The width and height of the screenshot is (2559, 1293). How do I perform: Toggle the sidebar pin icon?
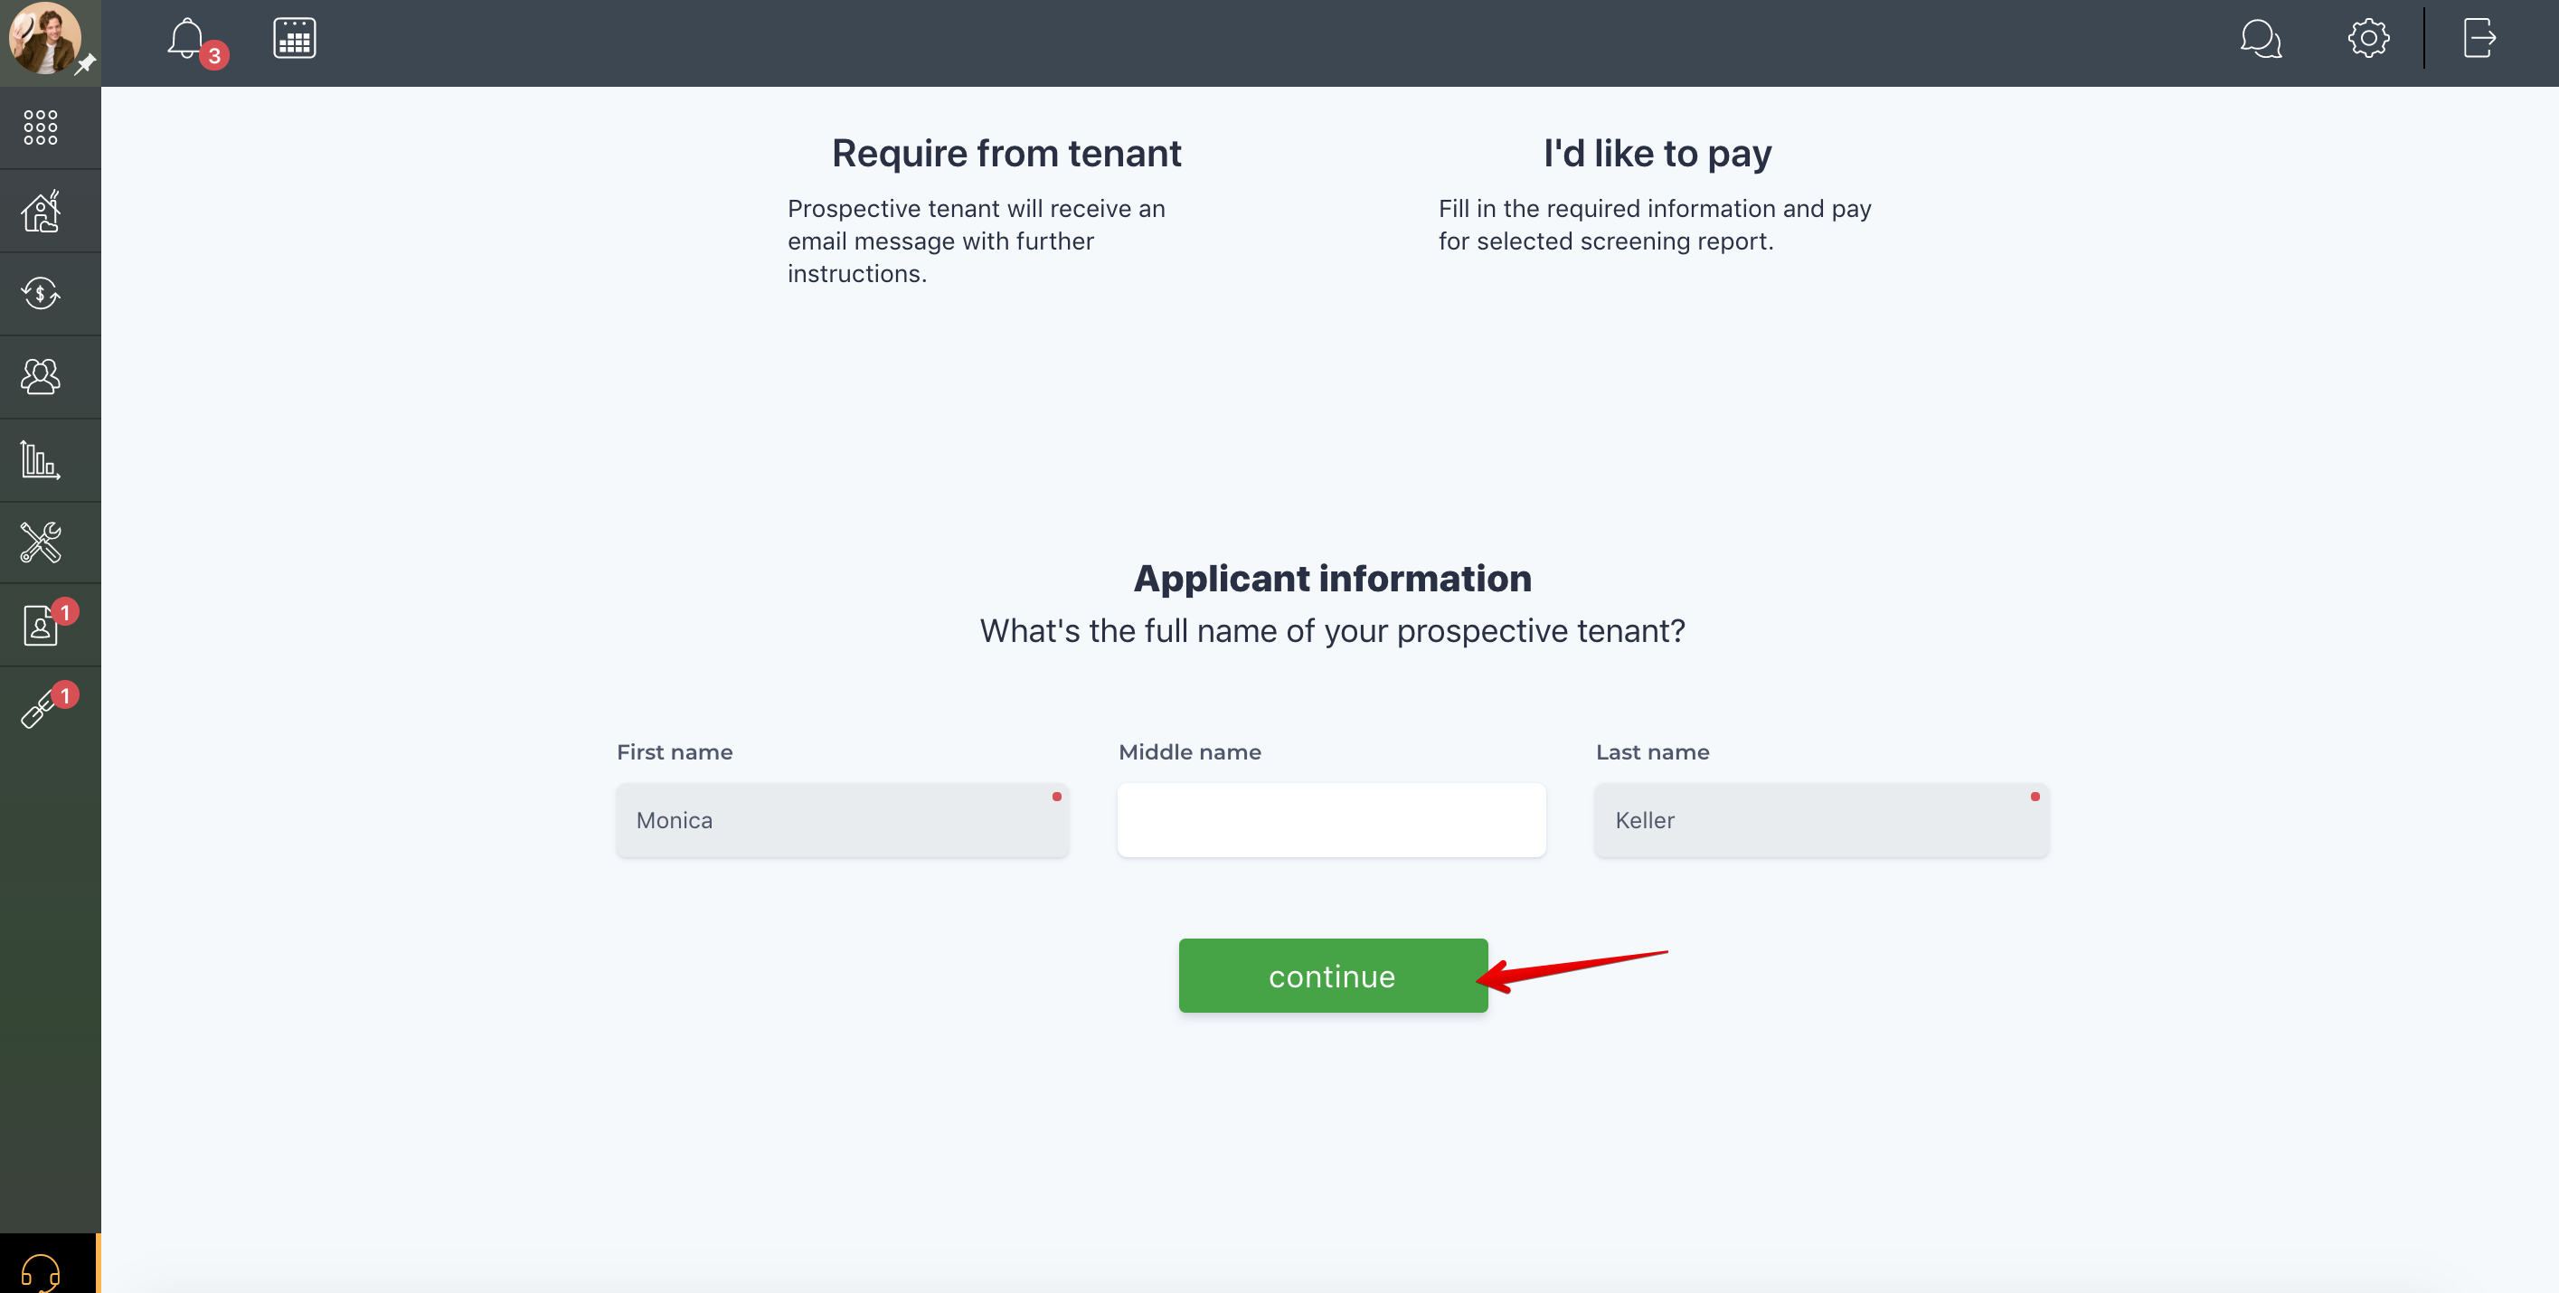coord(87,63)
